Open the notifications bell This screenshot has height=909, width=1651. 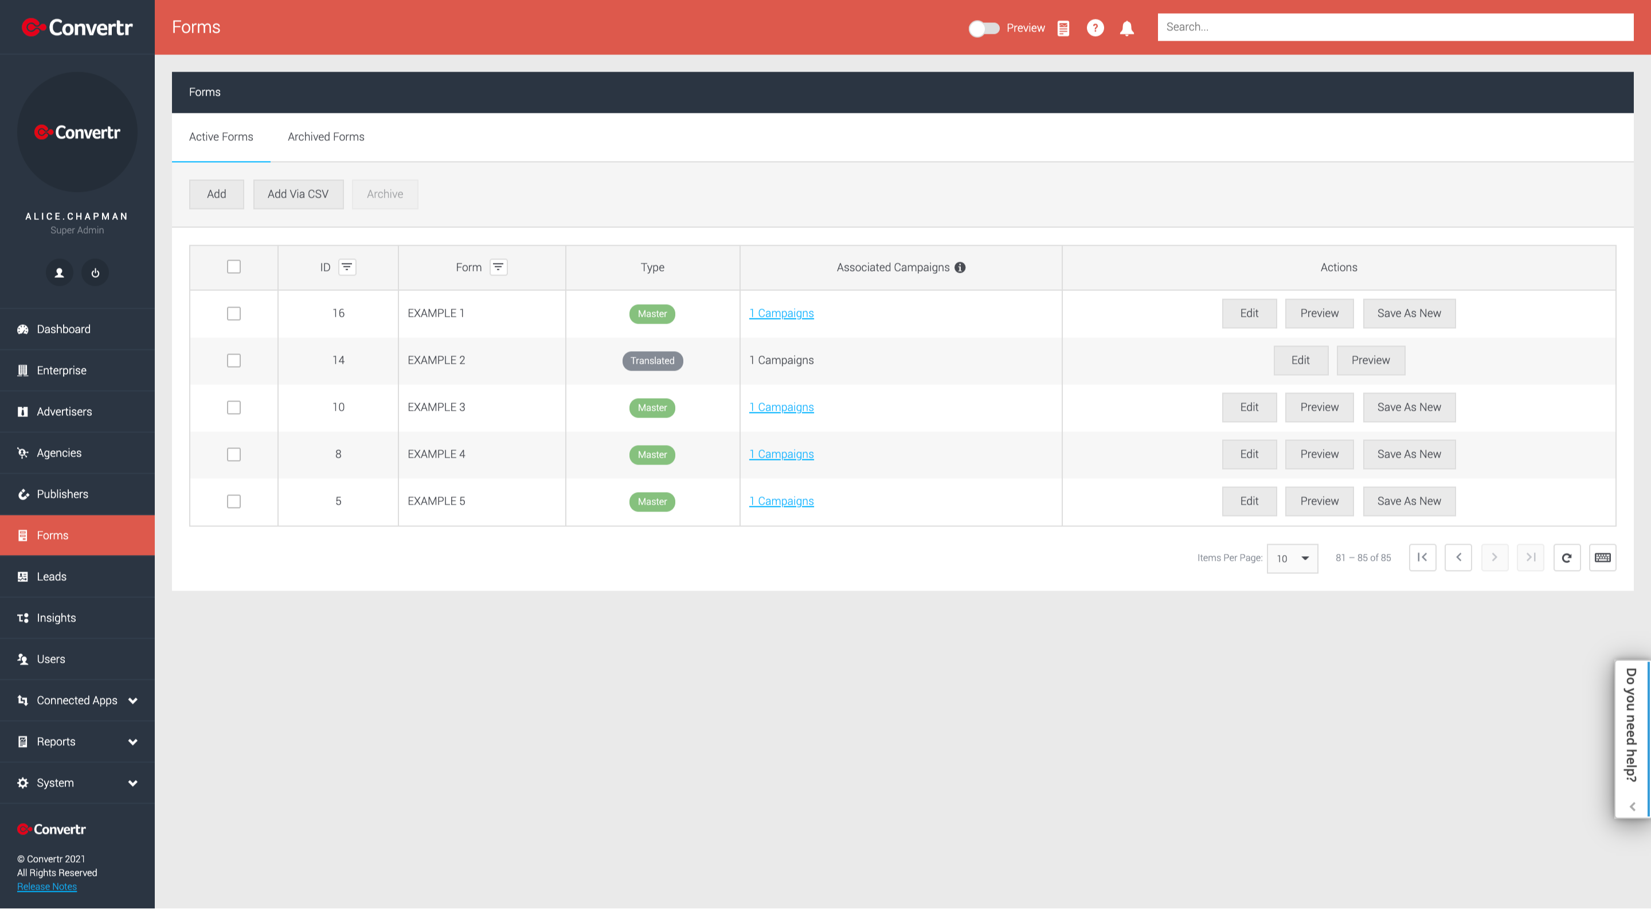tap(1126, 27)
